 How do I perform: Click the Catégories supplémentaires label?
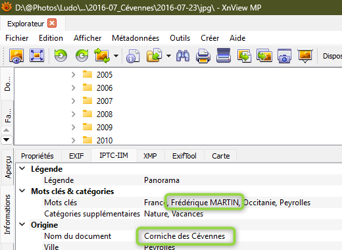click(x=92, y=214)
